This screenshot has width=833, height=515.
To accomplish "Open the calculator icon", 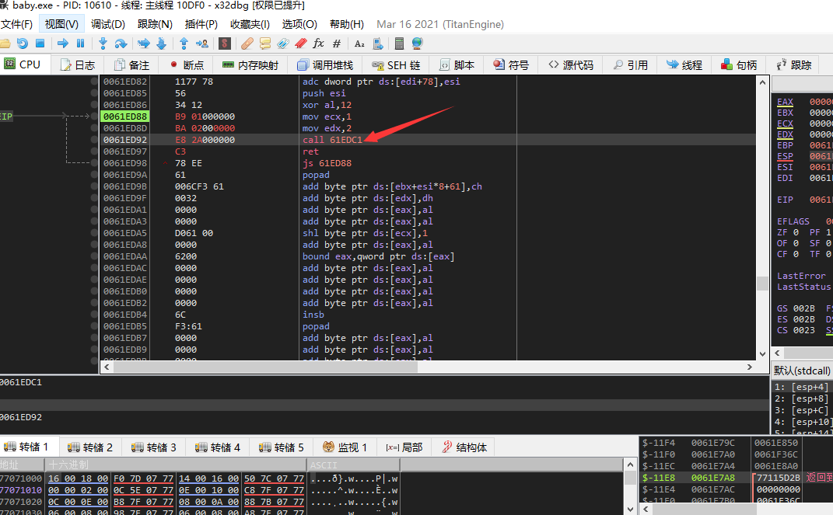I will tap(400, 43).
